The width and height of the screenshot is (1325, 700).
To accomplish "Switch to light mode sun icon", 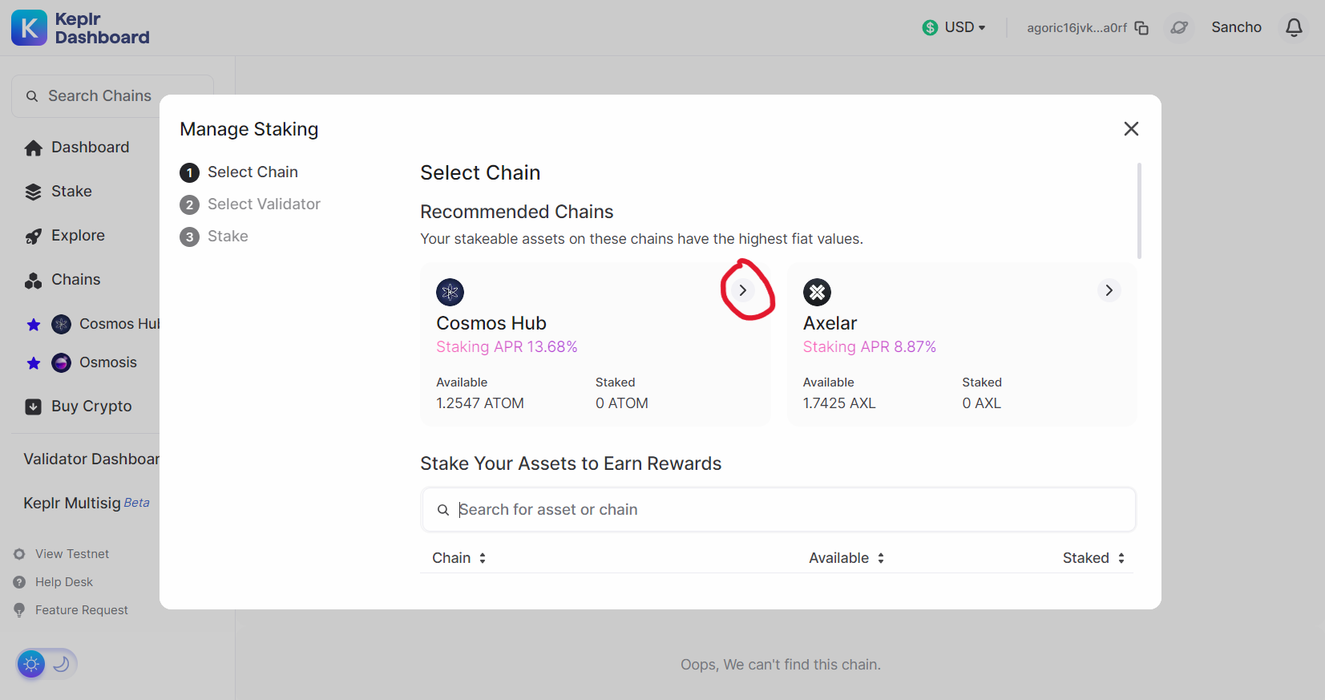I will [31, 664].
